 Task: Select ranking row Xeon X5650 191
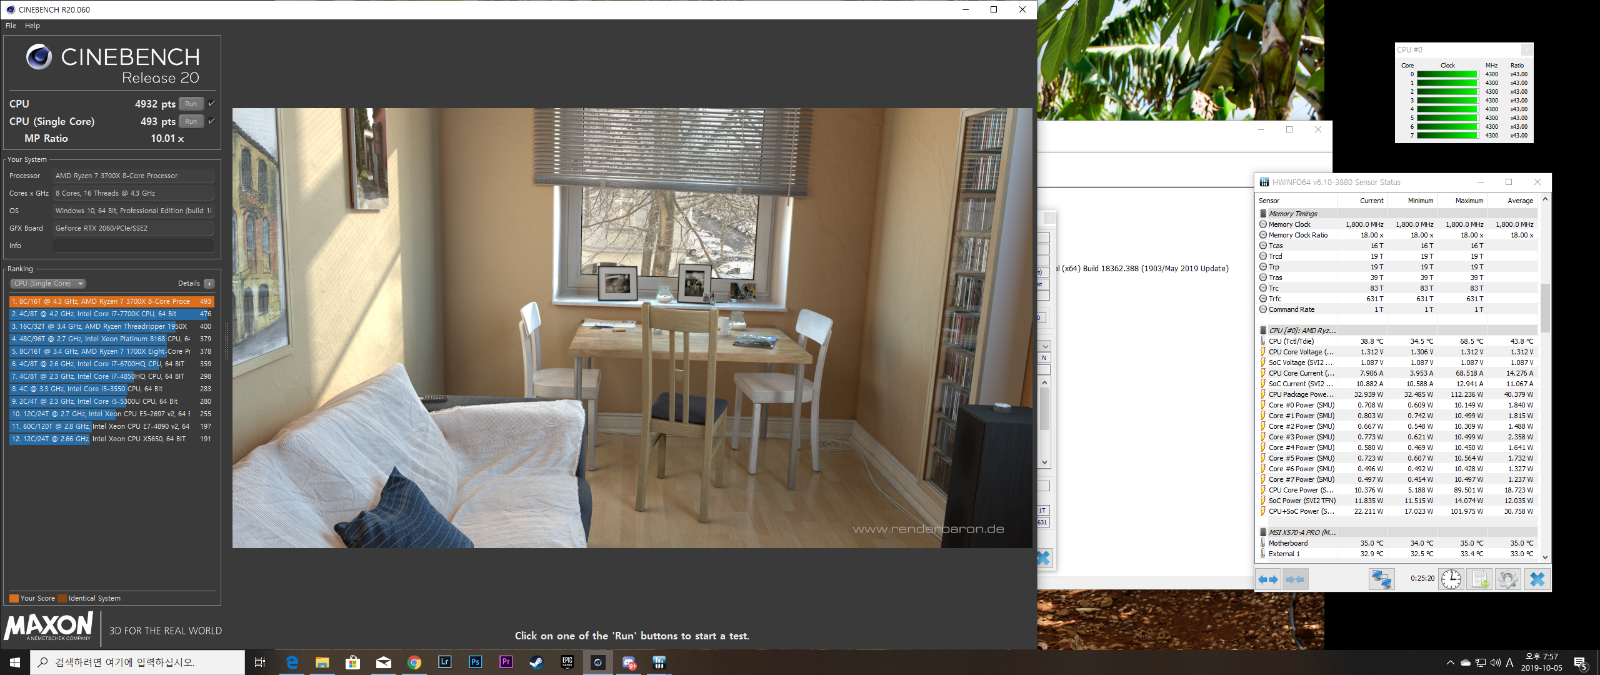point(112,439)
